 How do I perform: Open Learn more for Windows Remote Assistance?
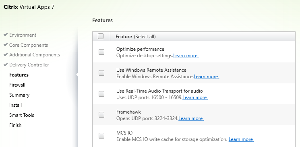[x=206, y=77]
